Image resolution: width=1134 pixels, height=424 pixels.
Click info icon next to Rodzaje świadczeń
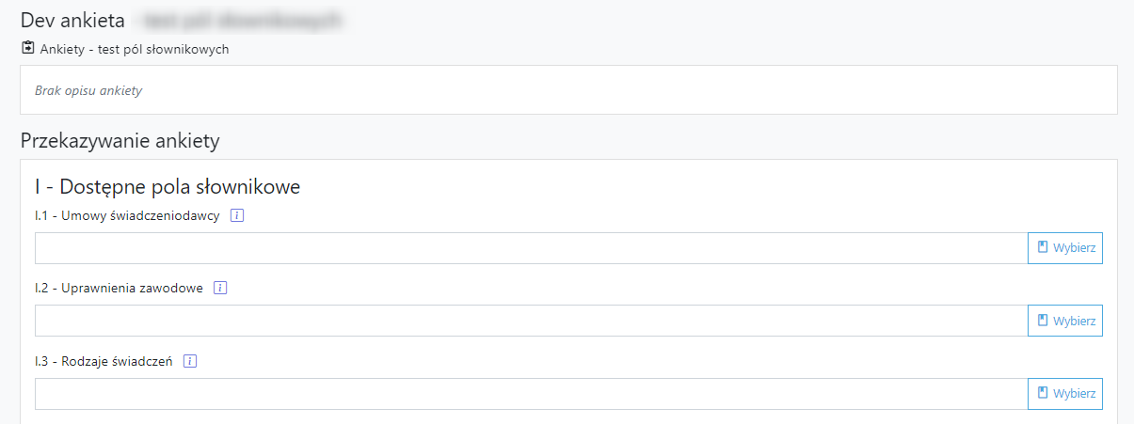click(190, 361)
